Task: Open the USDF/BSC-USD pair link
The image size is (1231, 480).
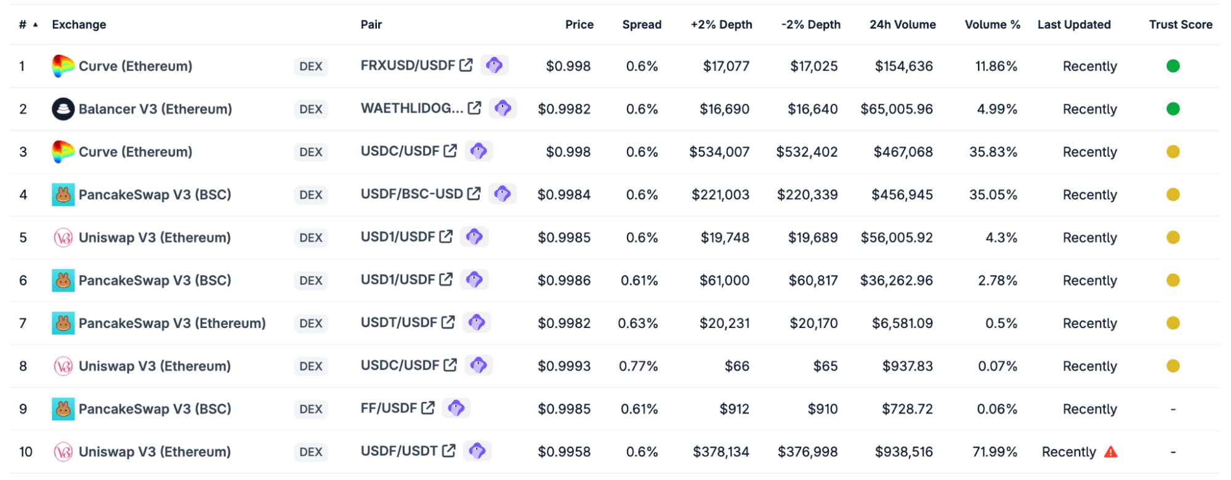Action: (411, 194)
